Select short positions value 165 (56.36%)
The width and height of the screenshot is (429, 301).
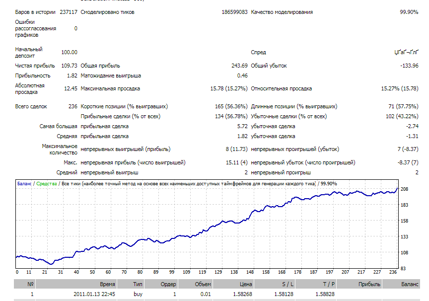231,106
